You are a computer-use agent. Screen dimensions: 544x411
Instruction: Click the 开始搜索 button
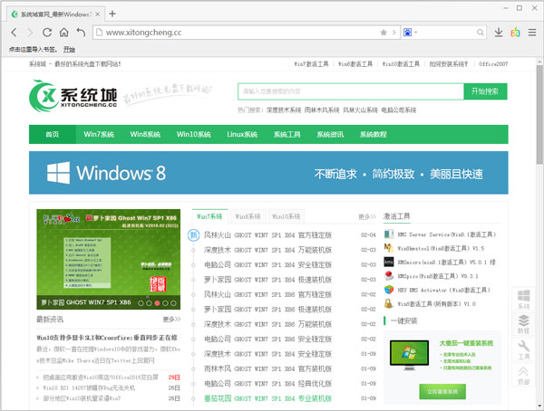point(485,91)
